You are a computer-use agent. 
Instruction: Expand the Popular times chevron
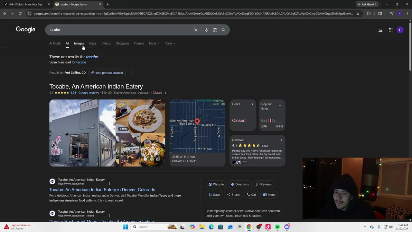click(280, 105)
